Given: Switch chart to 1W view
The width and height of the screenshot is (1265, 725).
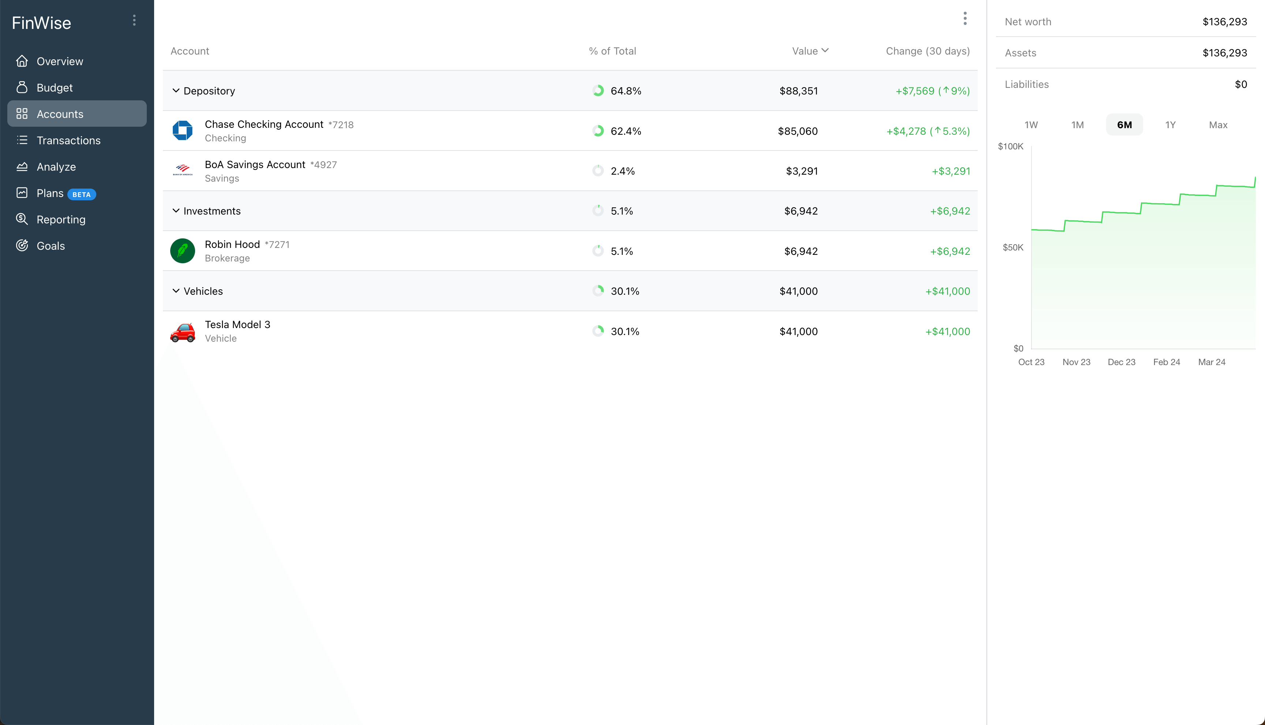Looking at the screenshot, I should tap(1031, 124).
